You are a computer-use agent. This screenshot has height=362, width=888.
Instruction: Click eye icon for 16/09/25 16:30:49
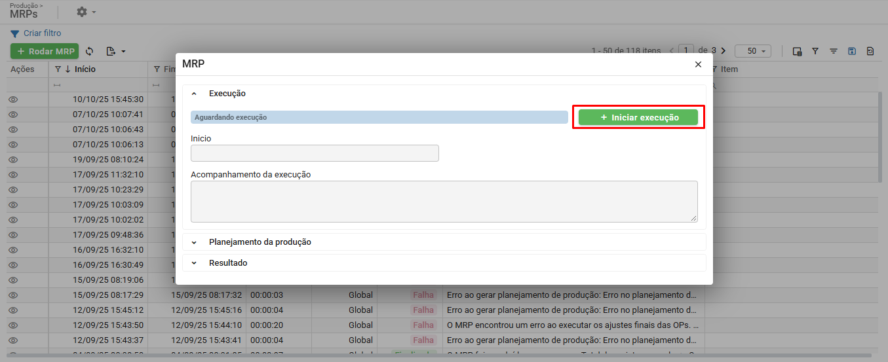13,265
